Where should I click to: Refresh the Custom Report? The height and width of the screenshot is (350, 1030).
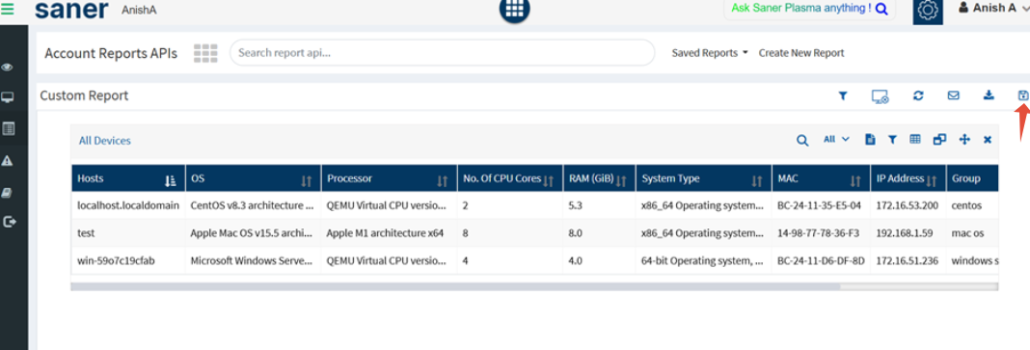pos(918,95)
